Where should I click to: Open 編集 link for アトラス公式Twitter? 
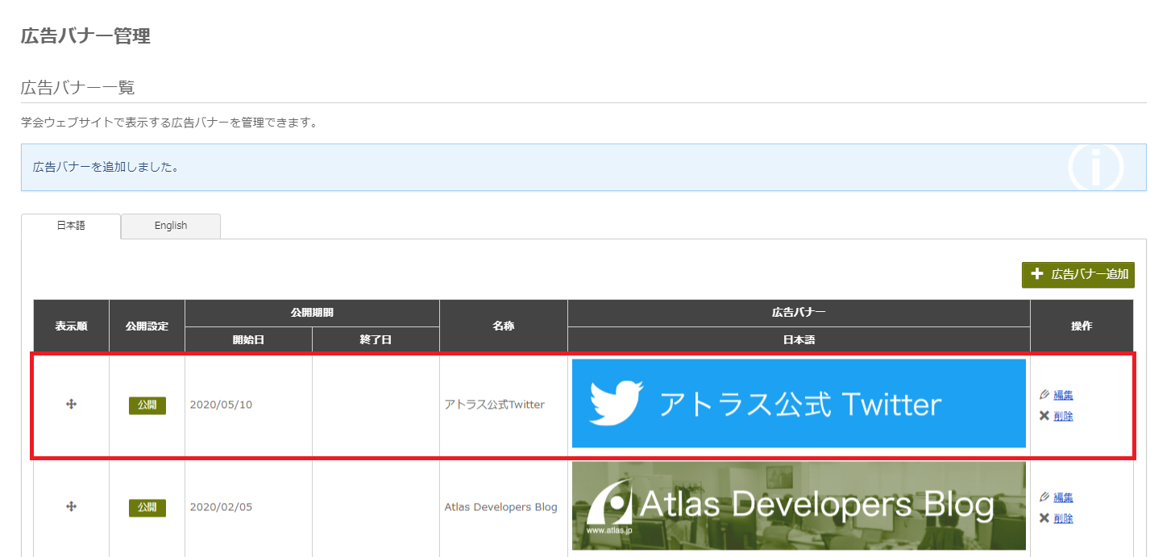[x=1063, y=395]
